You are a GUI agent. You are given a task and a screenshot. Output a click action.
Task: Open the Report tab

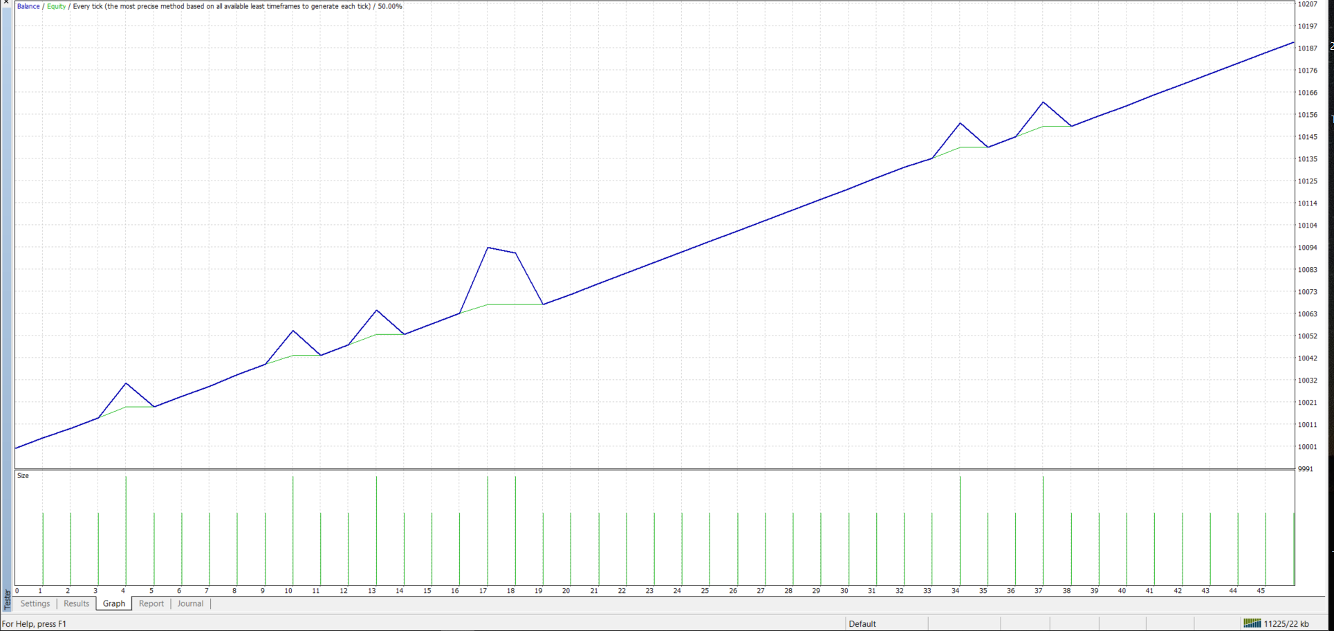pyautogui.click(x=151, y=603)
